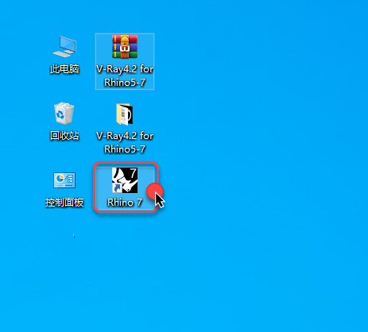Select the V-Ray4.2 for Rhino5-7 WinRAR archive icon
Viewport: 368px width, 332px height.
[125, 47]
